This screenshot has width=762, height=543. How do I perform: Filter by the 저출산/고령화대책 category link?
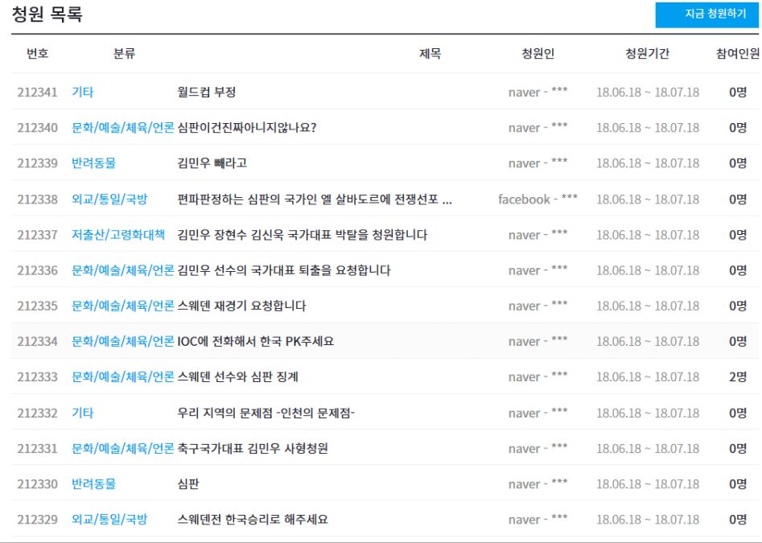tap(118, 235)
